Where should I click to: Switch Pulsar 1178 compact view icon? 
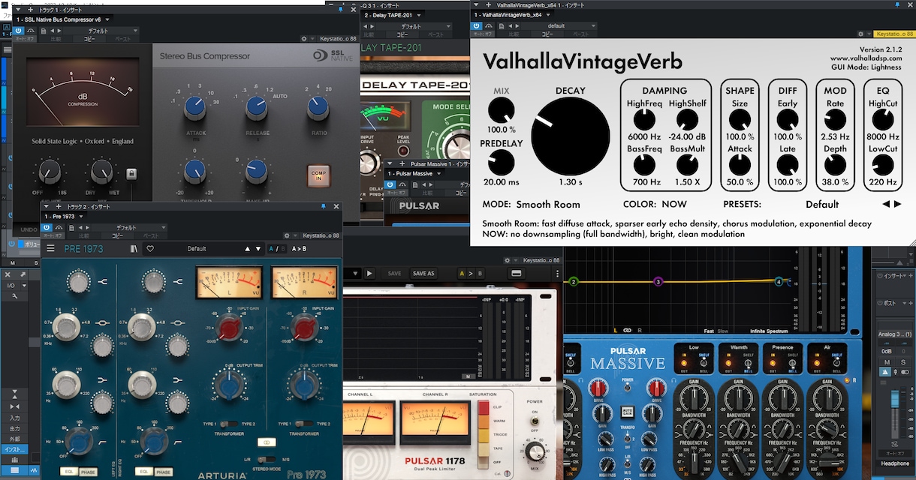pyautogui.click(x=517, y=273)
